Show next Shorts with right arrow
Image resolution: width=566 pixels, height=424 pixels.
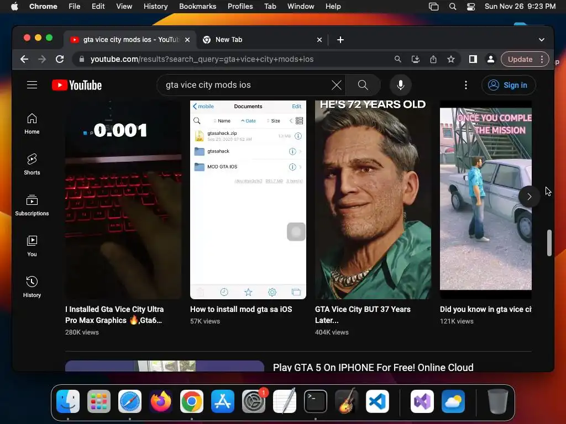point(529,197)
